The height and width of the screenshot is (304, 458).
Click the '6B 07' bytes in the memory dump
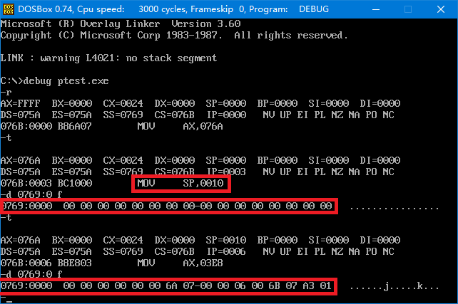(283, 285)
